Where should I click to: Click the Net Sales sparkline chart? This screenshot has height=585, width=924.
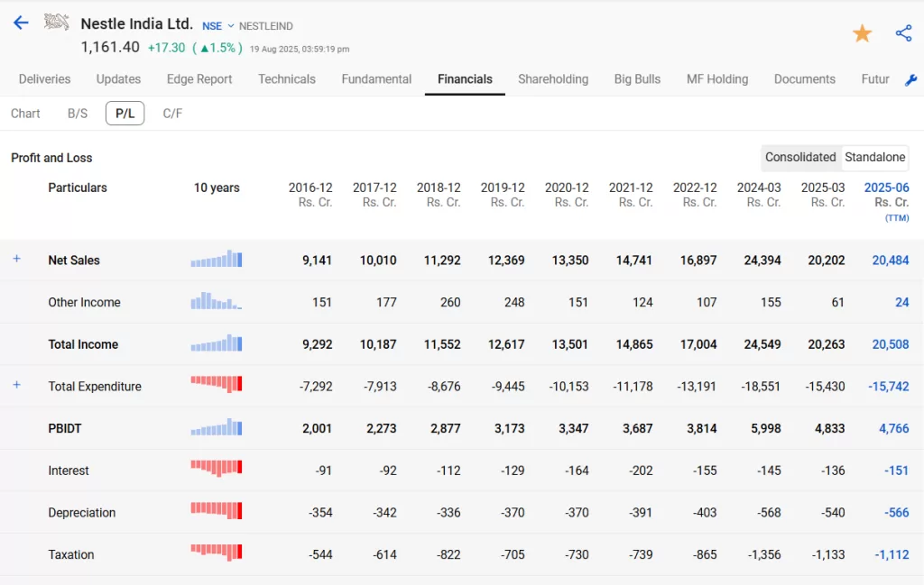(217, 259)
